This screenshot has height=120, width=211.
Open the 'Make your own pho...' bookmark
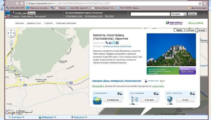tap(38, 8)
